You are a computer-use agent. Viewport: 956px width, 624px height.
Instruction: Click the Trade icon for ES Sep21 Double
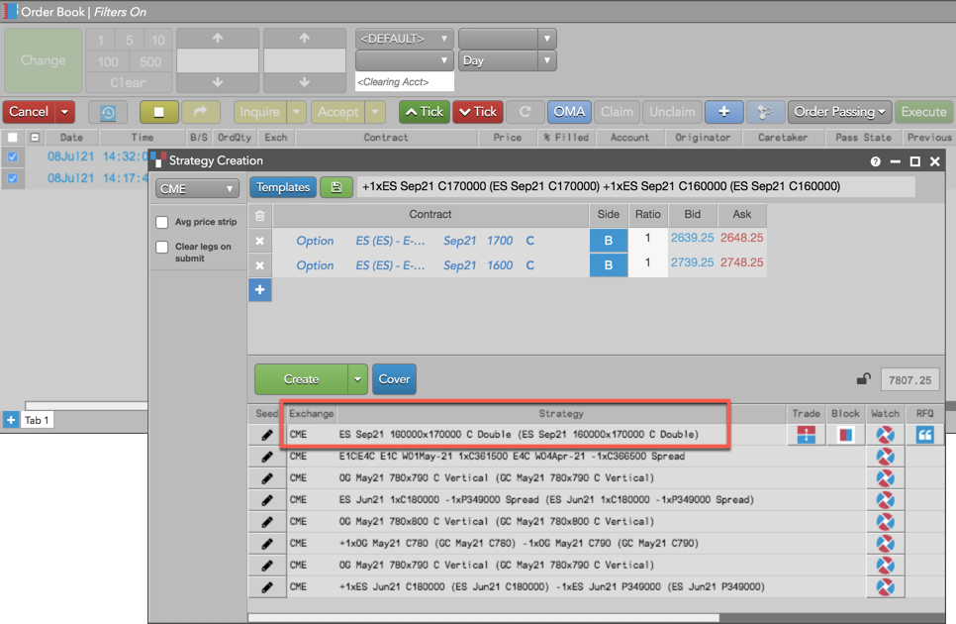[x=806, y=434]
